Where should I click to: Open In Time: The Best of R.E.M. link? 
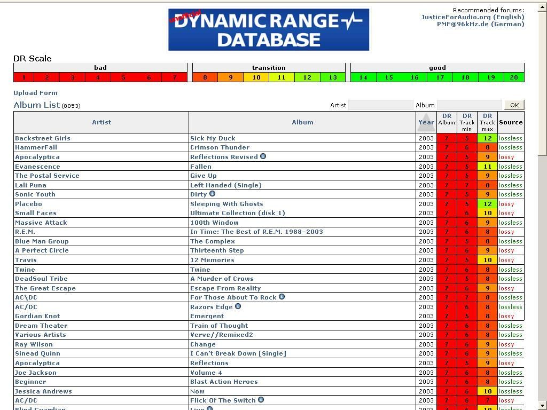click(257, 232)
